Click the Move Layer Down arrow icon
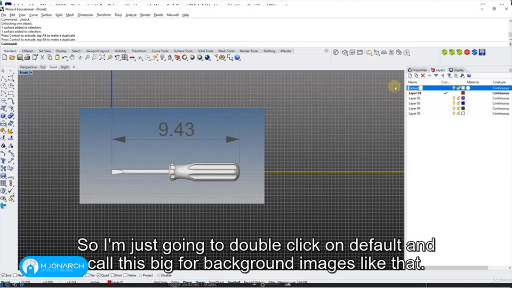512x288 pixels. (x=436, y=75)
